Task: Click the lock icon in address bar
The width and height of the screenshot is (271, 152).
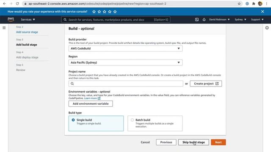Action: (x=25, y=4)
